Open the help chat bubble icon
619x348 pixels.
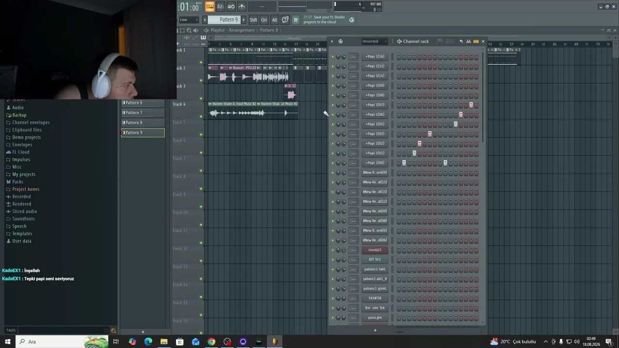(x=285, y=20)
